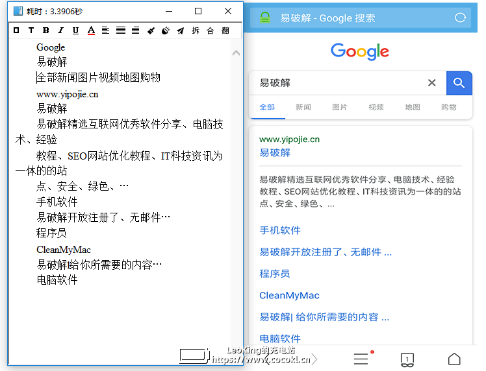
Task: Reload the Google search page
Action: 460,18
